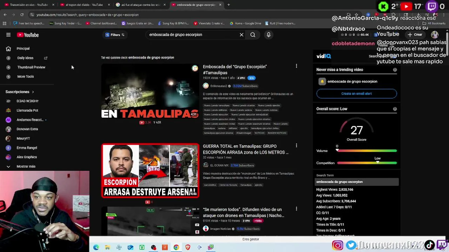
Task: Open more options for Emboscada del Grupo Escorpión video
Action: point(296,66)
